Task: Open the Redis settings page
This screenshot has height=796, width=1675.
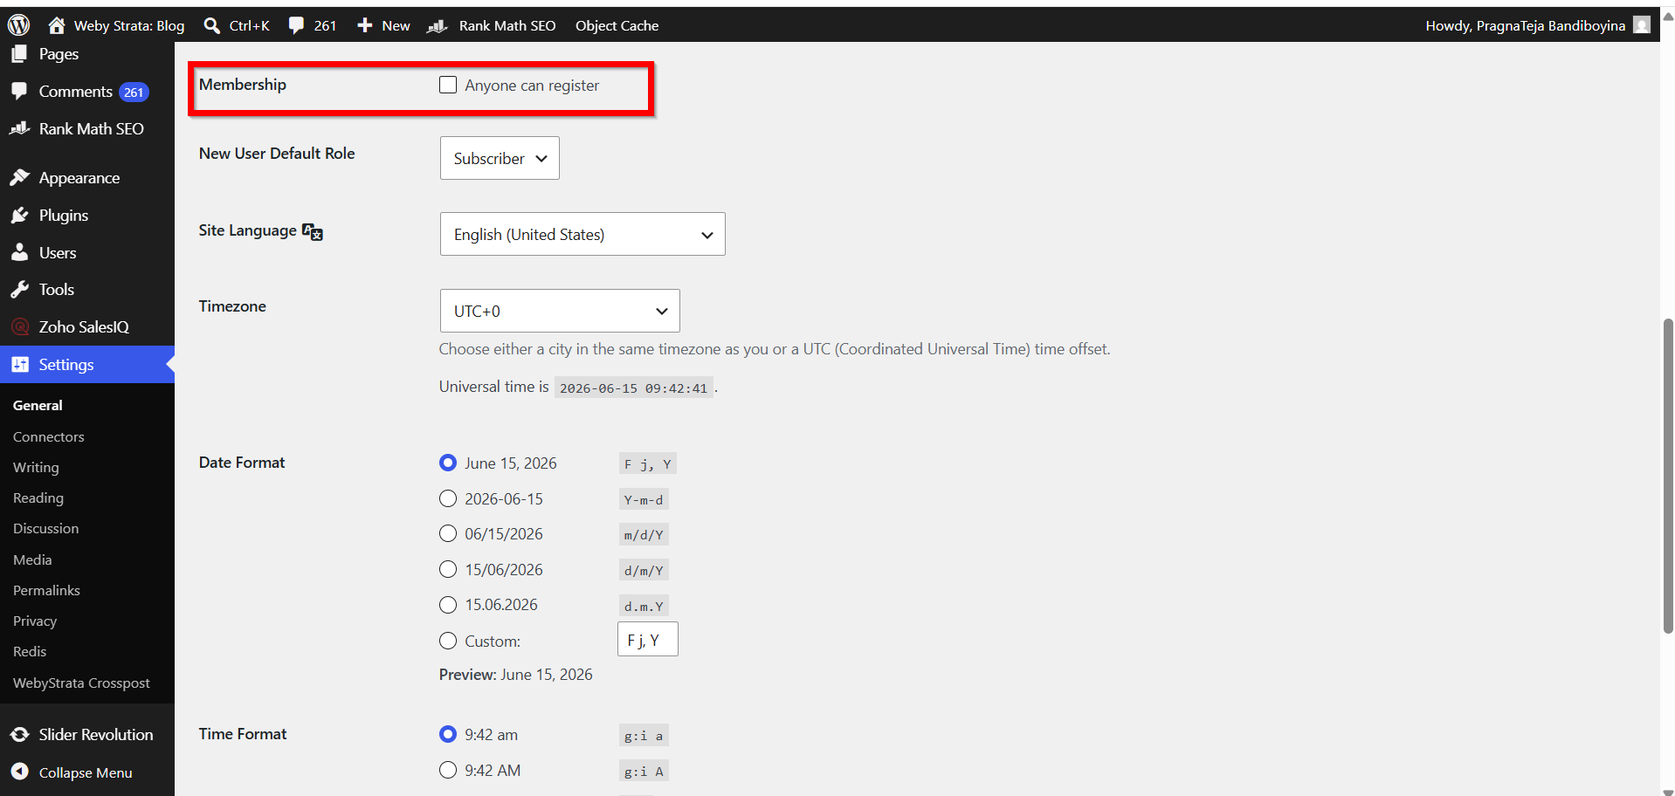Action: pos(30,651)
